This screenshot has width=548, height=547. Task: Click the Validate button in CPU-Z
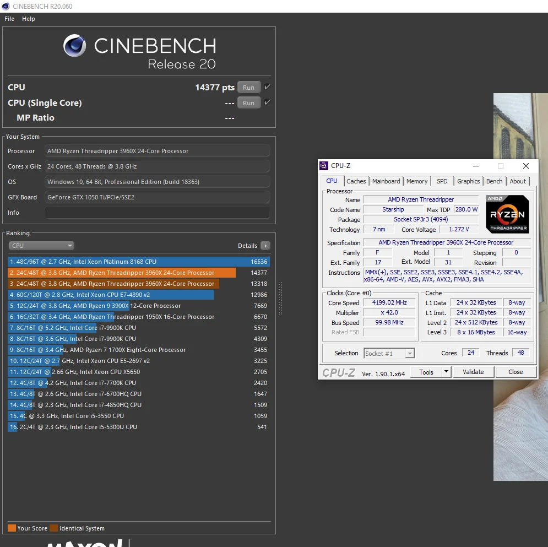click(x=473, y=372)
